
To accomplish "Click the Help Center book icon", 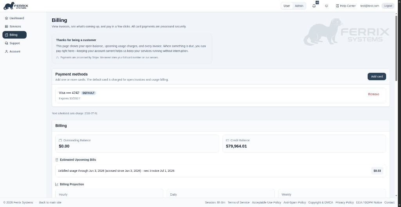I will 337,6.
